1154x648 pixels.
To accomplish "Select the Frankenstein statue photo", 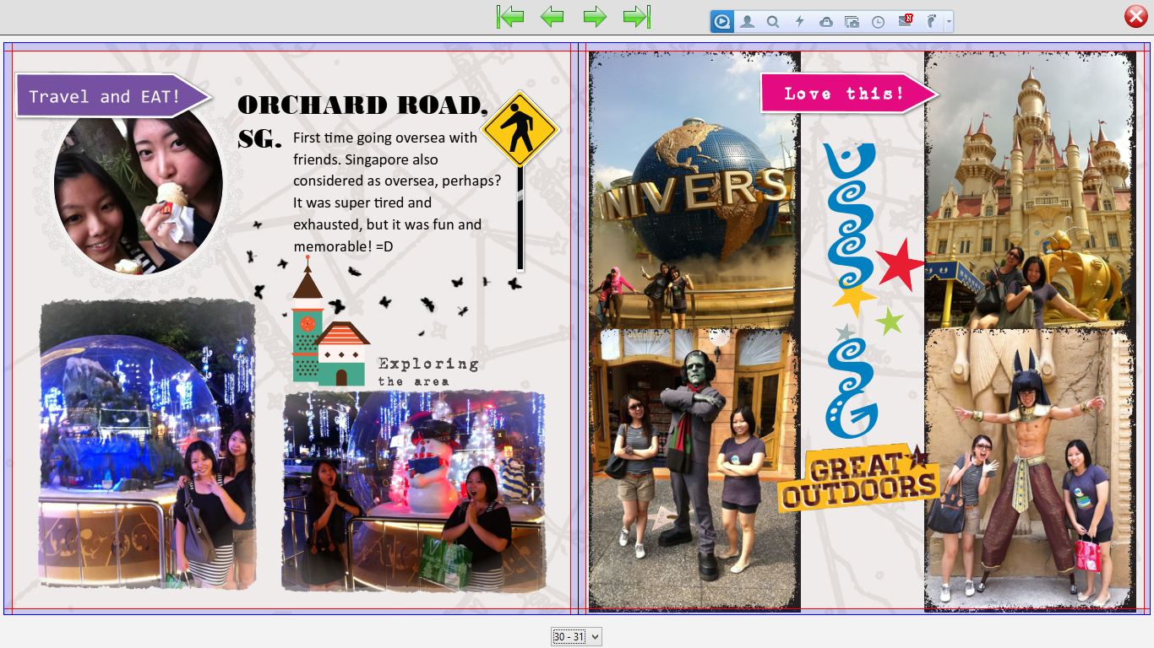I will coord(694,469).
